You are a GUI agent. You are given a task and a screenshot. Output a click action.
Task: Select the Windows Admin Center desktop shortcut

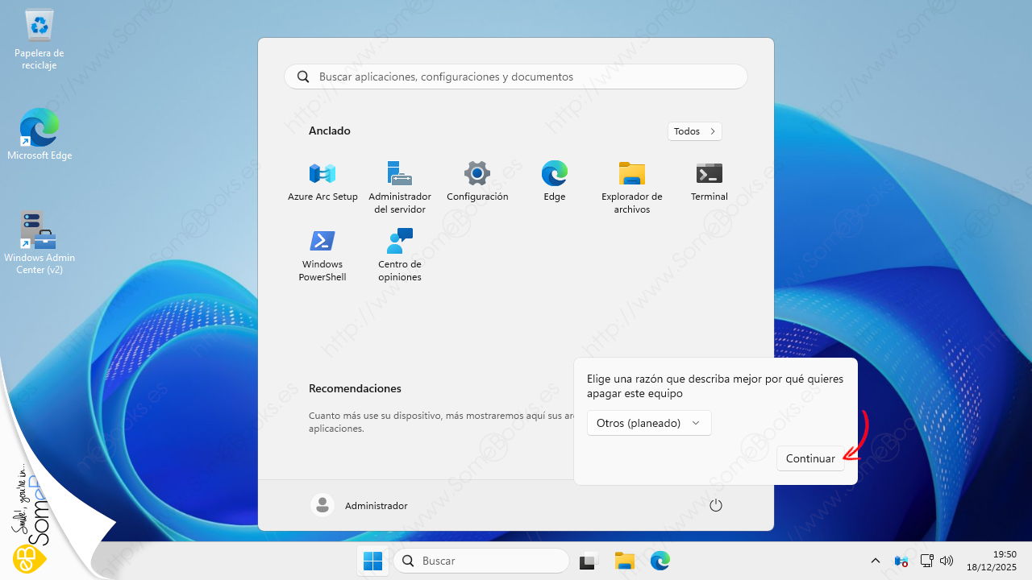click(x=39, y=232)
